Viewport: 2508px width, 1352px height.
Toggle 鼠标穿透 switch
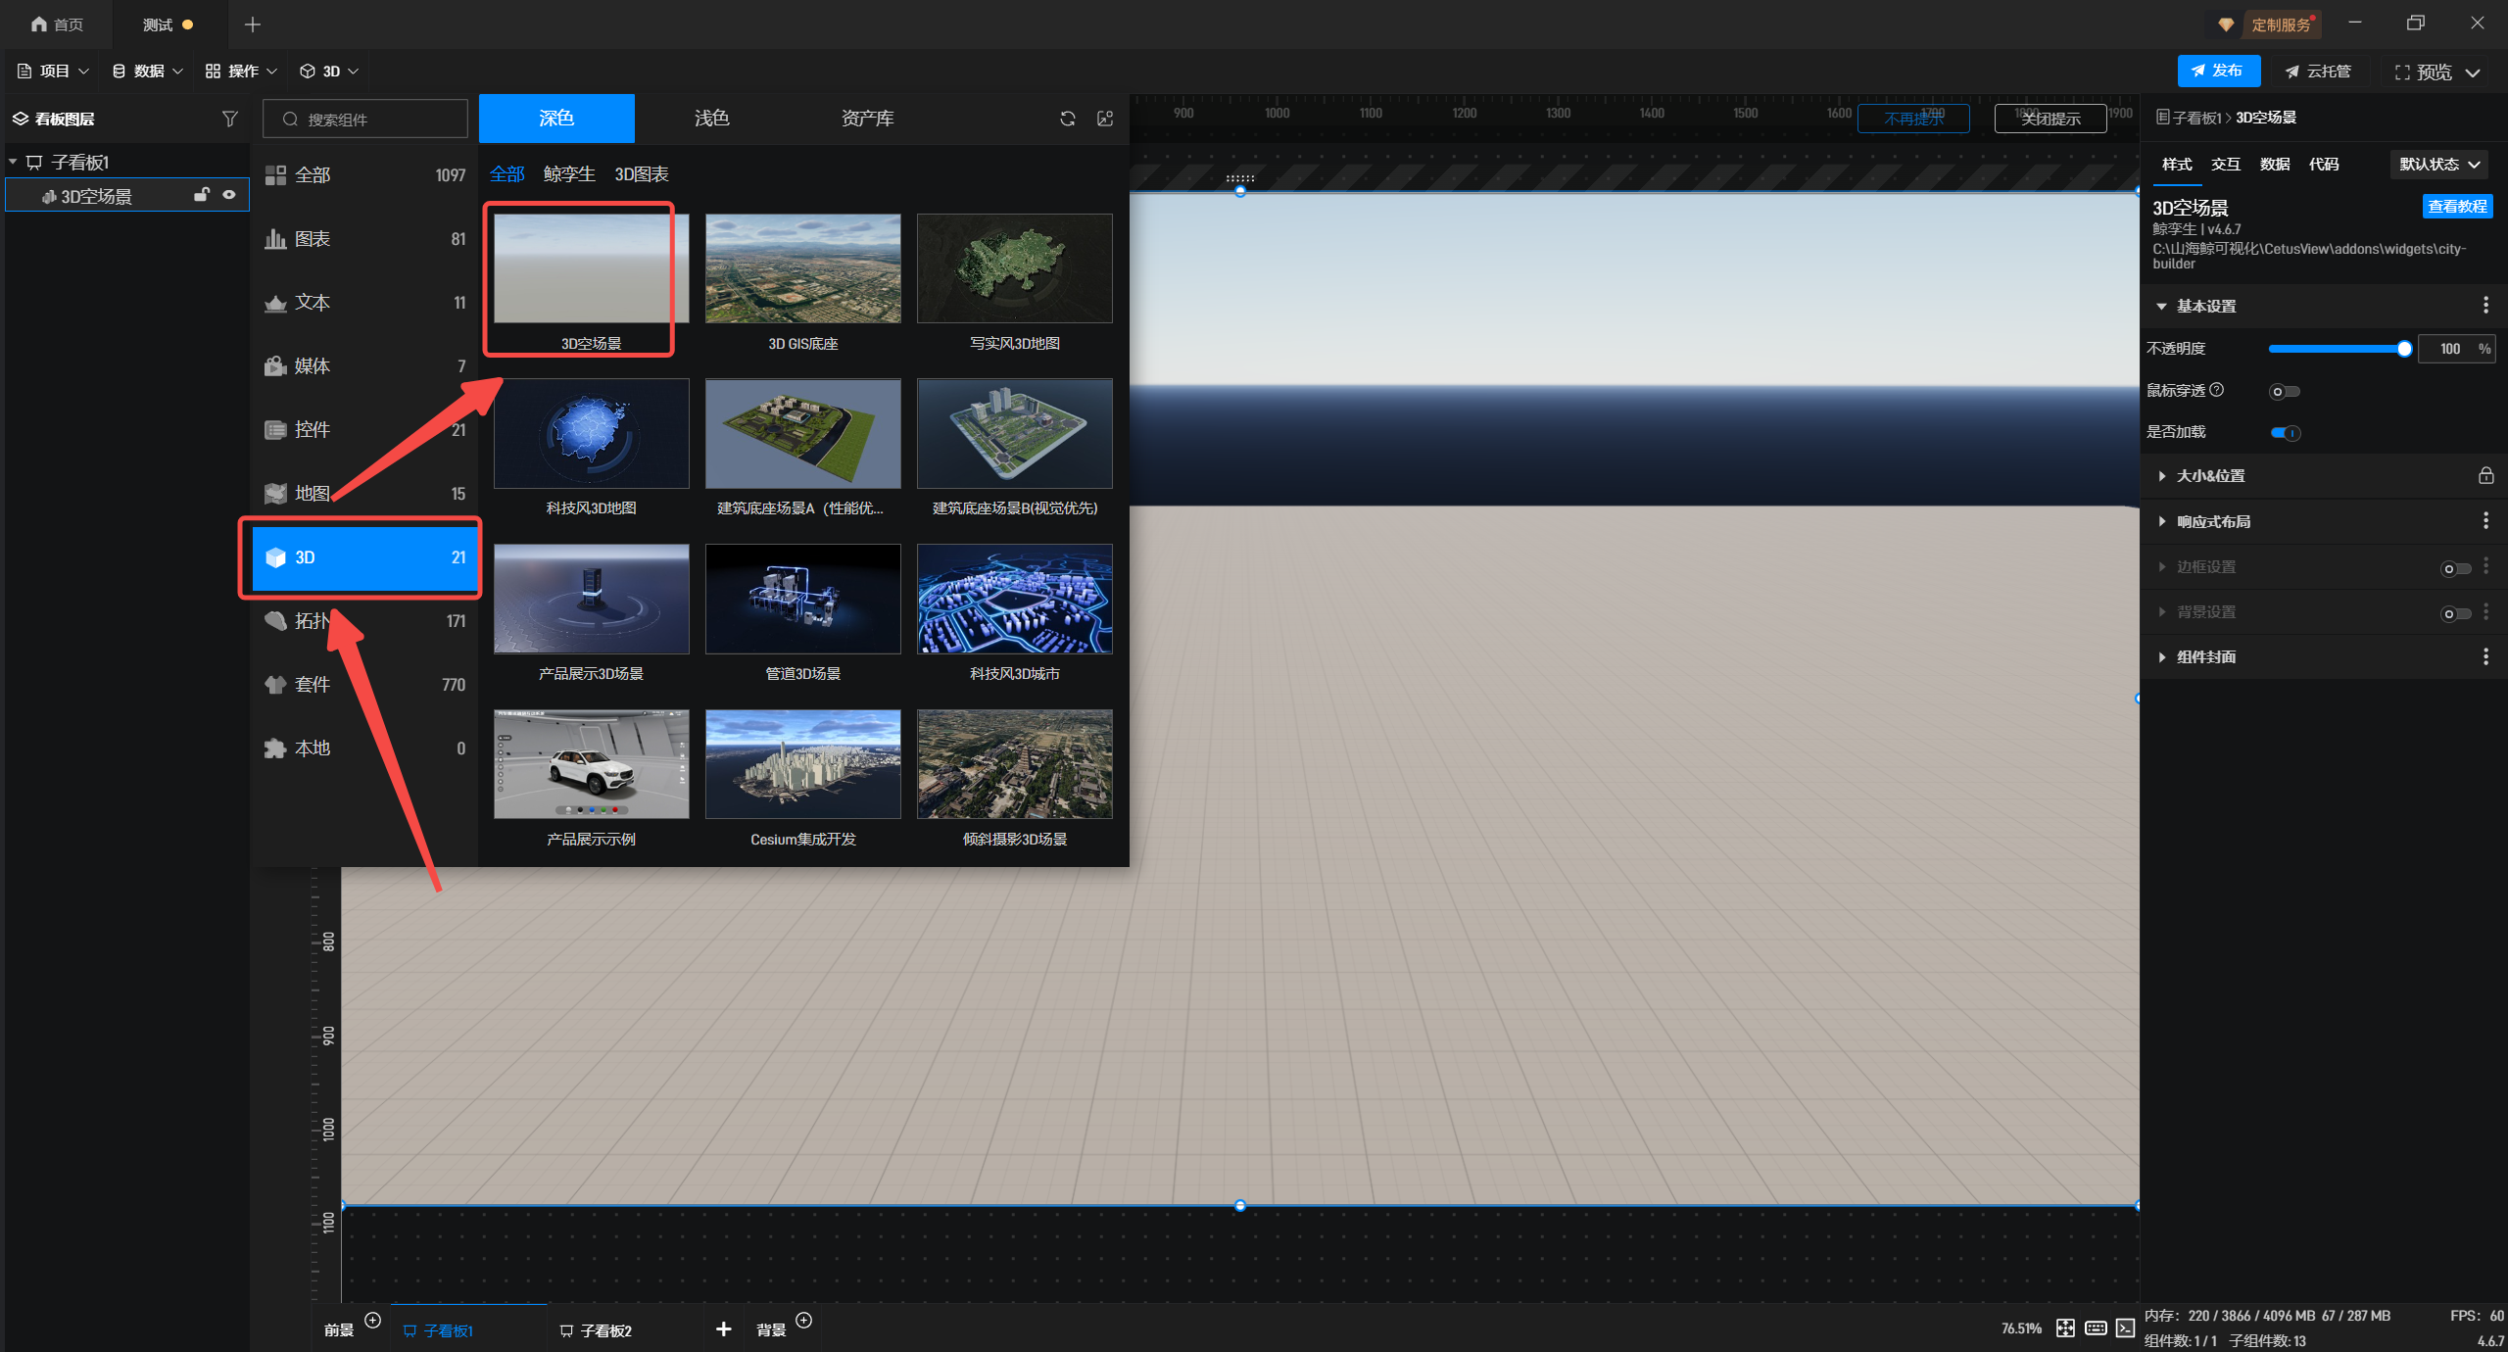tap(2284, 392)
